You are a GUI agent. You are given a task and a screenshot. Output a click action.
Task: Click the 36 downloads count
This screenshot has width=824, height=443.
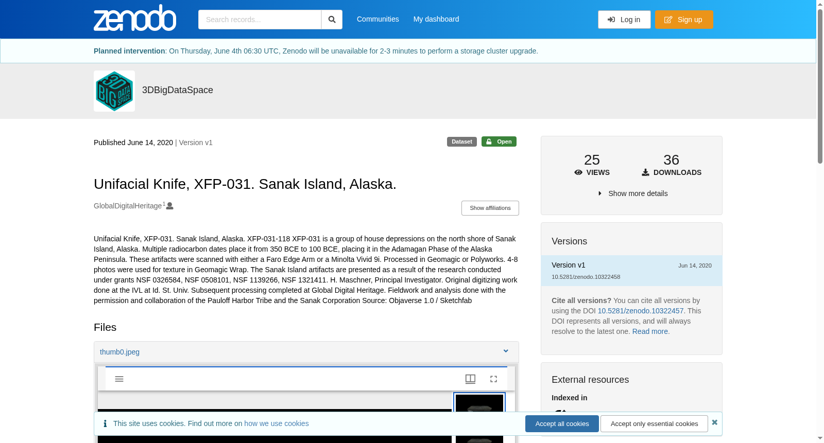671,160
